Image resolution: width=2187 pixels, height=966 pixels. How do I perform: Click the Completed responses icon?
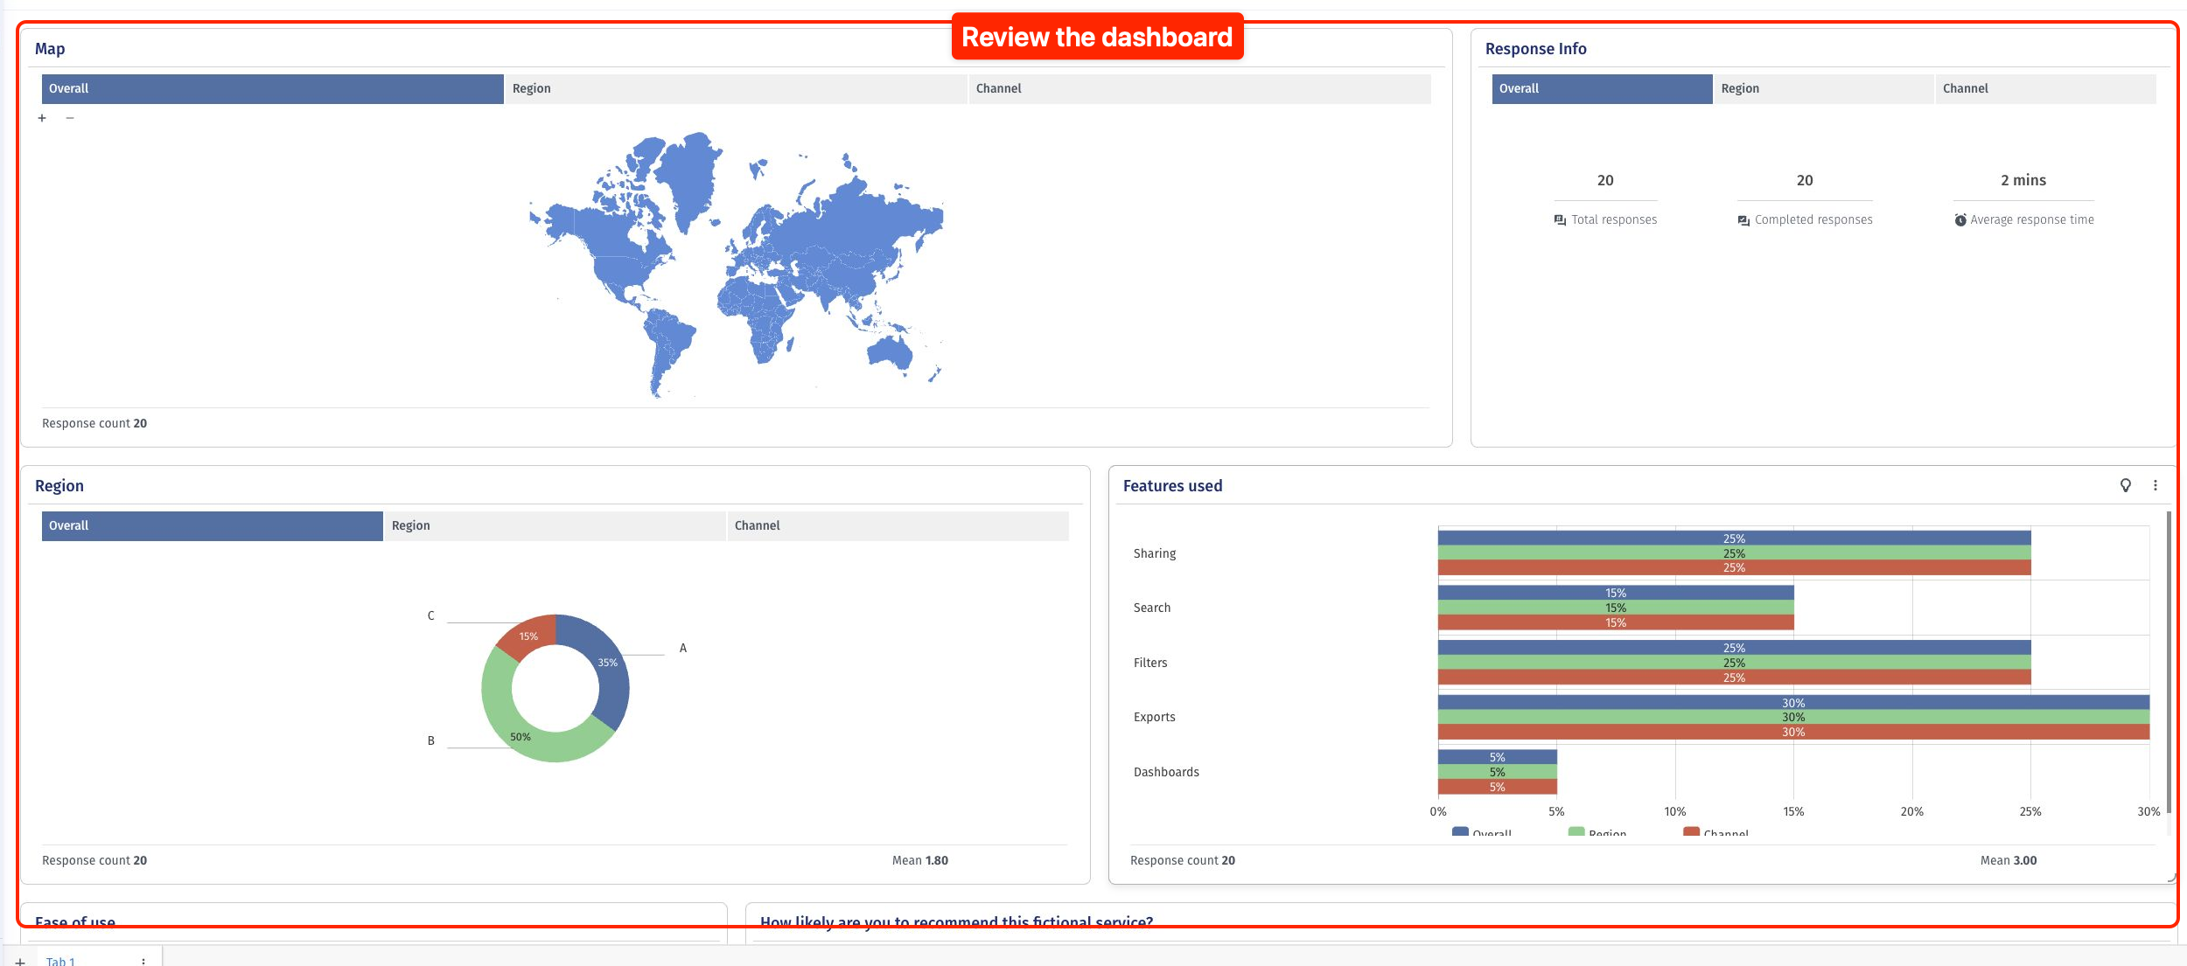(x=1743, y=220)
